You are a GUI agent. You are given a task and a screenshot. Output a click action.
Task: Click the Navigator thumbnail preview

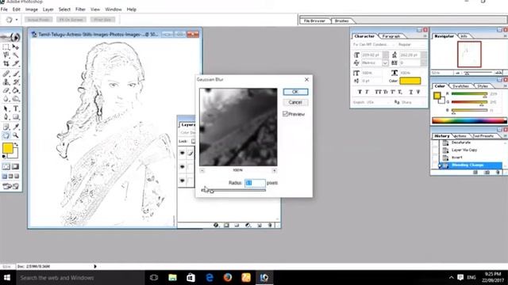click(x=469, y=54)
